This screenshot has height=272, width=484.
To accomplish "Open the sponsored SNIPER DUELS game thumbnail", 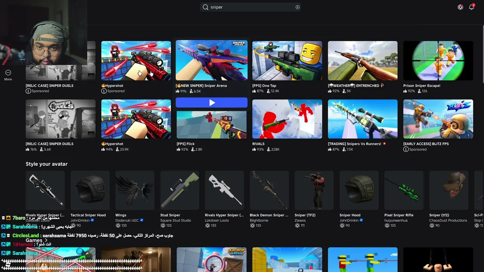I will coord(60,61).
